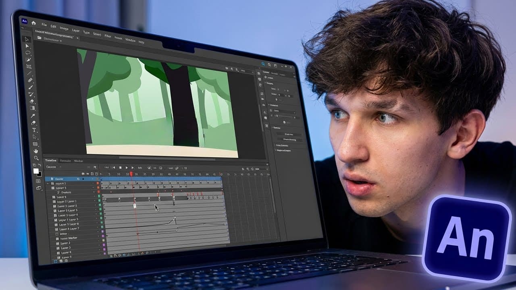The width and height of the screenshot is (516, 290).
Task: Select the Selection tool (outlined arrow)
Action: 27,39
